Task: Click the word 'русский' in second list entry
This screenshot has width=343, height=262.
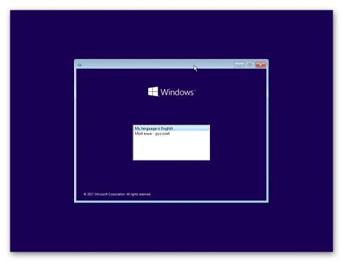Action: (163, 134)
